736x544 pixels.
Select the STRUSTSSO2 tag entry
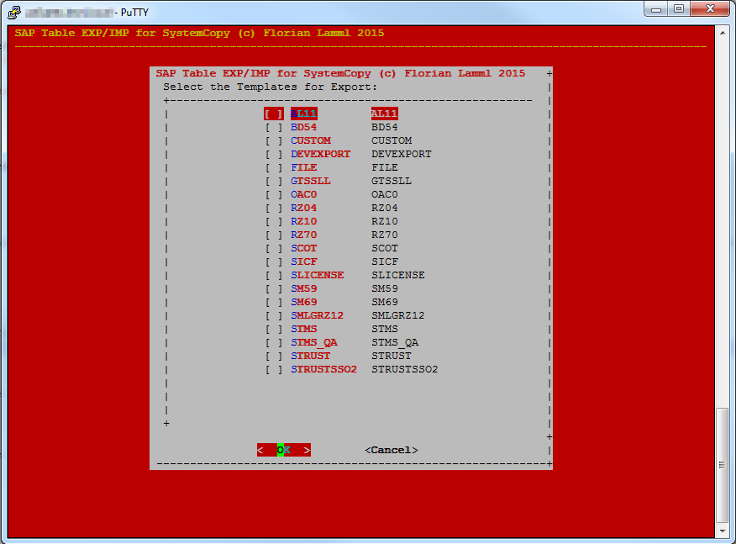[323, 370]
